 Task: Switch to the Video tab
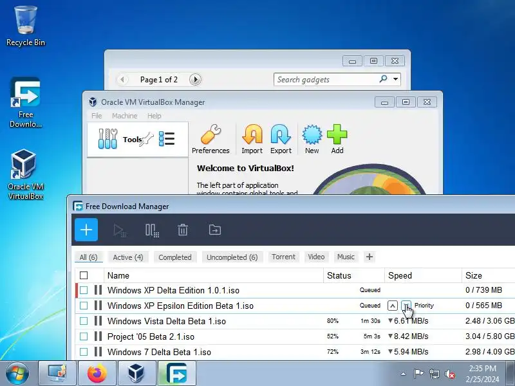[x=316, y=257]
